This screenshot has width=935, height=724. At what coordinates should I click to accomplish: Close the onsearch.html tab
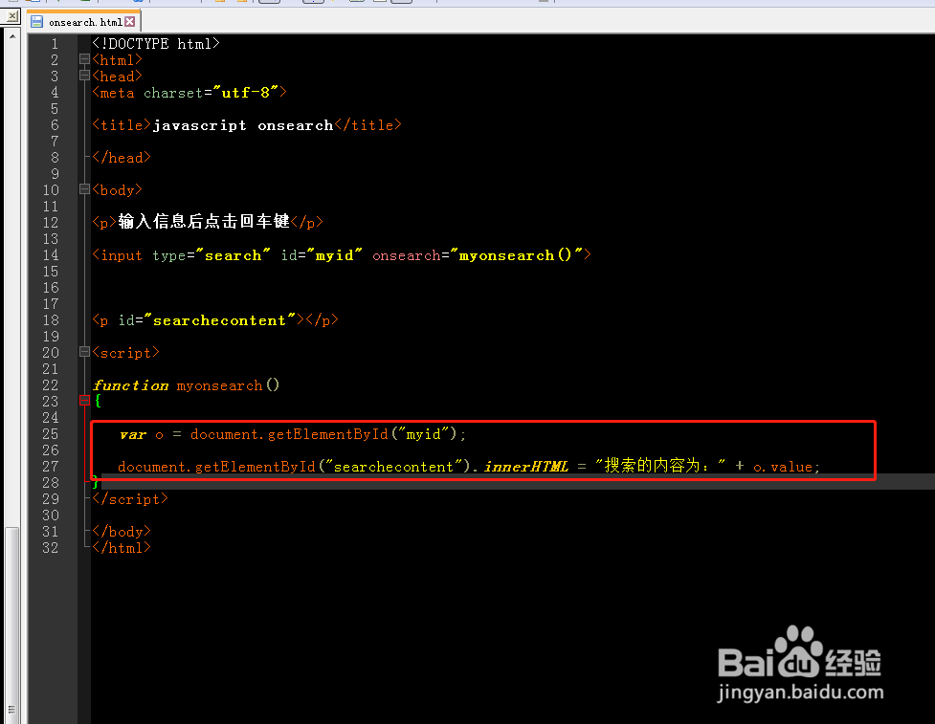(129, 20)
